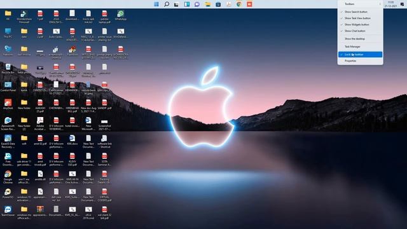Select the TeamViewer desktop shortcut

(8, 211)
